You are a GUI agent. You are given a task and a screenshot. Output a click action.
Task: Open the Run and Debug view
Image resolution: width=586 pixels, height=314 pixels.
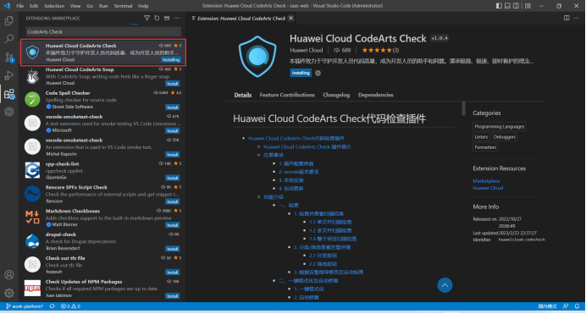pos(9,75)
